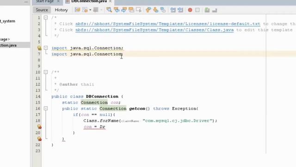The image size is (296, 167).
Task: Close the DBConnection.java tab
Action: click(110, 1)
